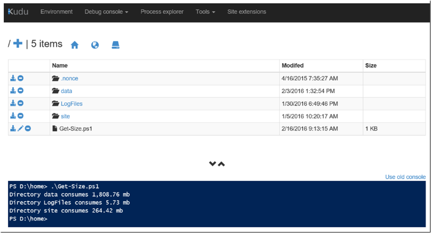This screenshot has width=431, height=233.
Task: Open the Environment menu item
Action: [56, 12]
